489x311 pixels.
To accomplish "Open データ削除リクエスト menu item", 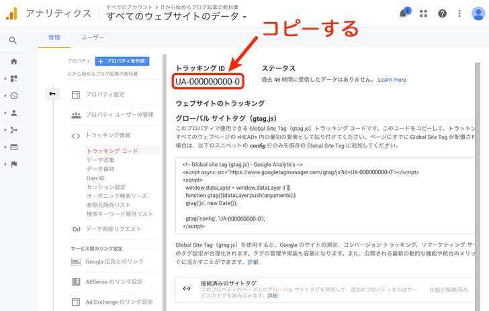I will tap(114, 229).
